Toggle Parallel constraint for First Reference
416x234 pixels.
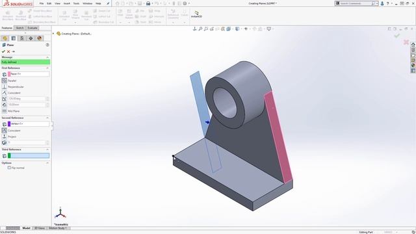5,81
